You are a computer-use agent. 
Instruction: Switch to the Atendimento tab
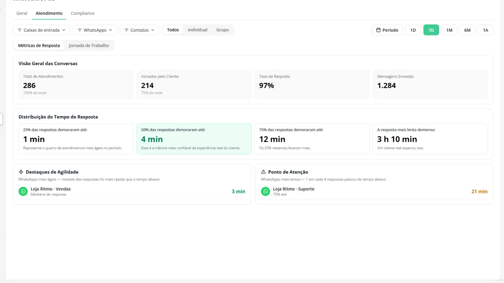49,13
